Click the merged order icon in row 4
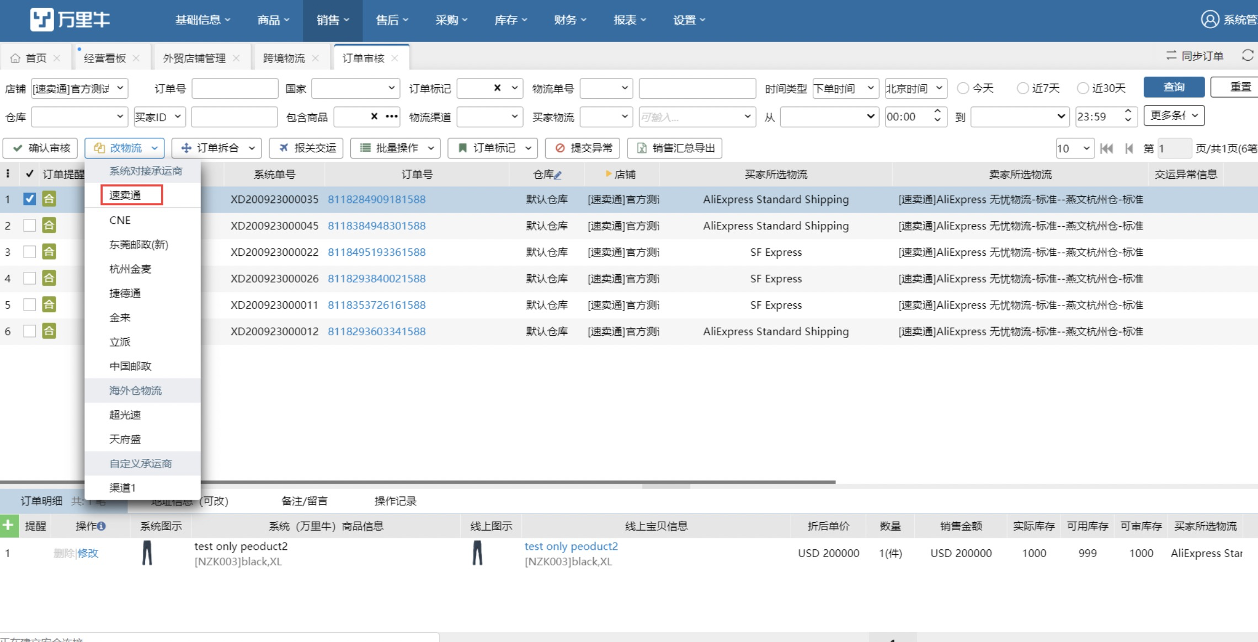Screen dimensions: 1258x642 (x=49, y=278)
